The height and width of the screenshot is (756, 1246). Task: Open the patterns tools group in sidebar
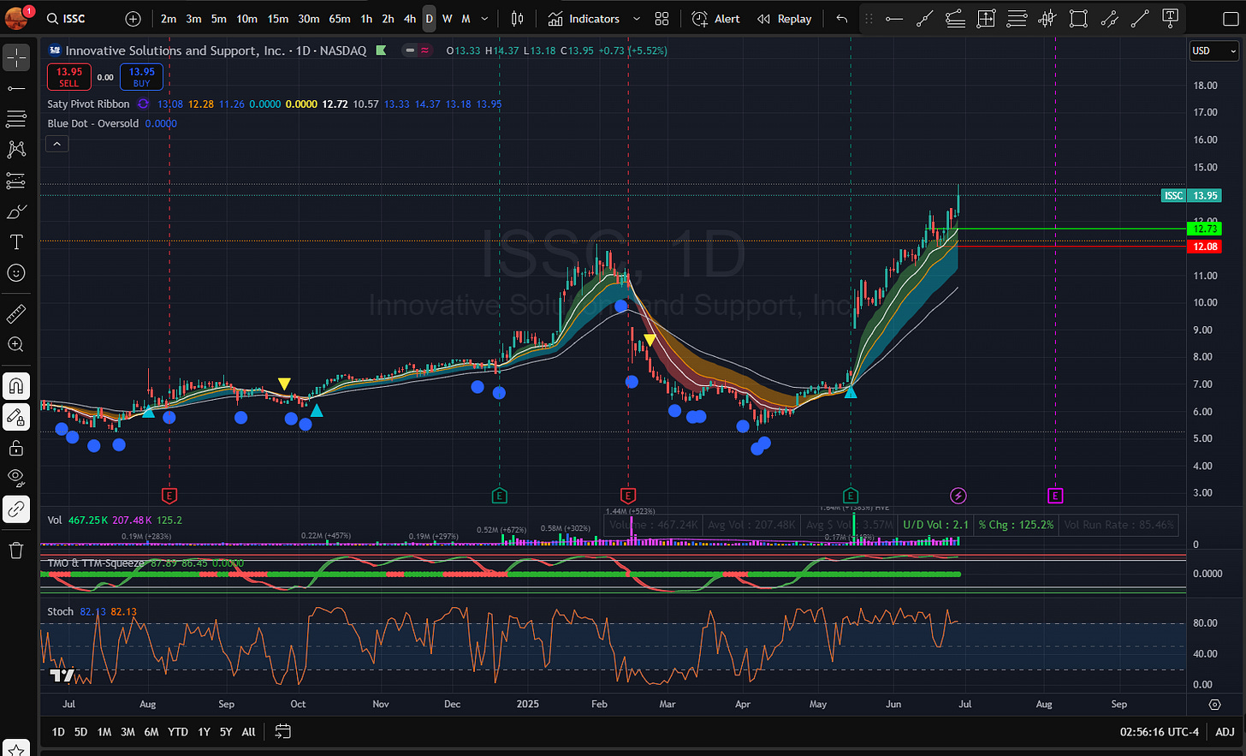[16, 149]
